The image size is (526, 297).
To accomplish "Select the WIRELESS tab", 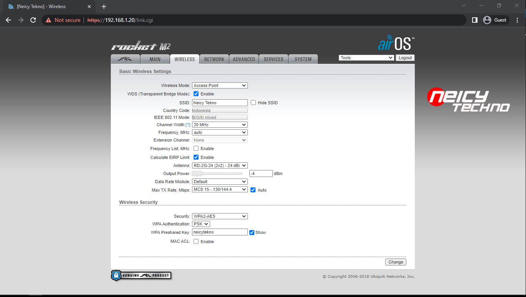I will click(185, 59).
